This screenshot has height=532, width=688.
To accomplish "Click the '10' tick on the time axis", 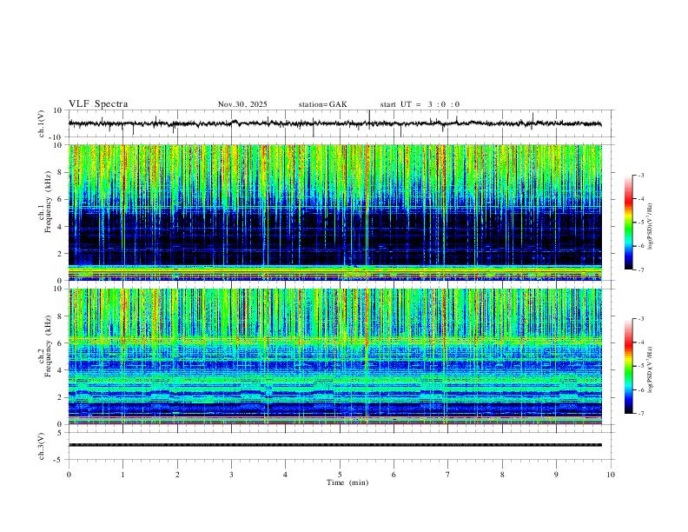I will 611,475.
